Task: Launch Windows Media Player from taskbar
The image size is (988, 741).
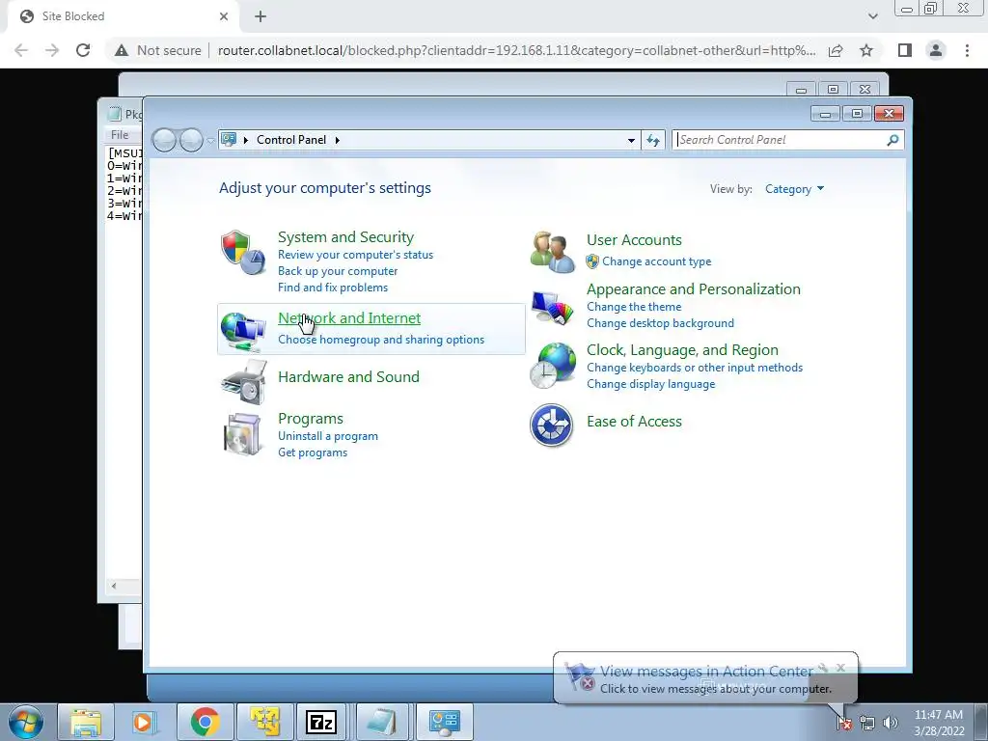Action: 143,722
